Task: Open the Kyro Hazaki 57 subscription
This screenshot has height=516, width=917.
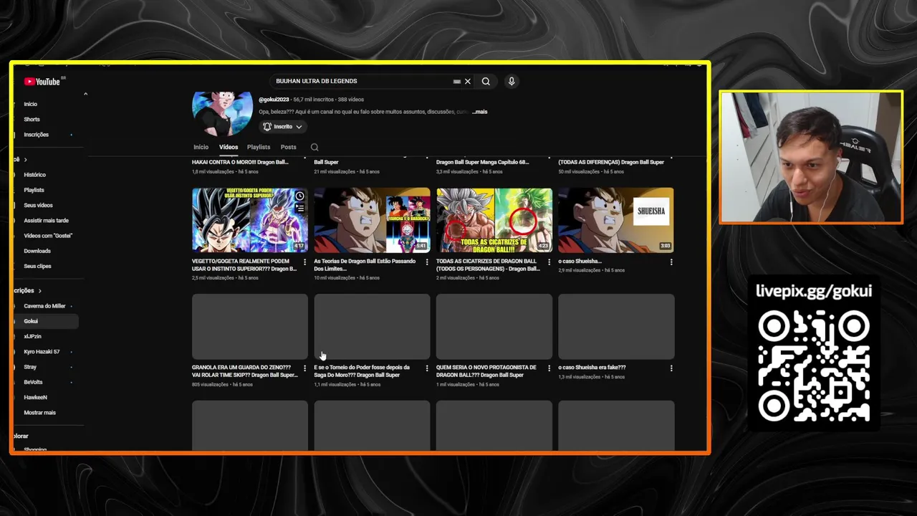Action: click(x=42, y=352)
